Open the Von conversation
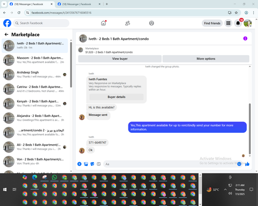The width and height of the screenshot is (258, 206). point(35,161)
